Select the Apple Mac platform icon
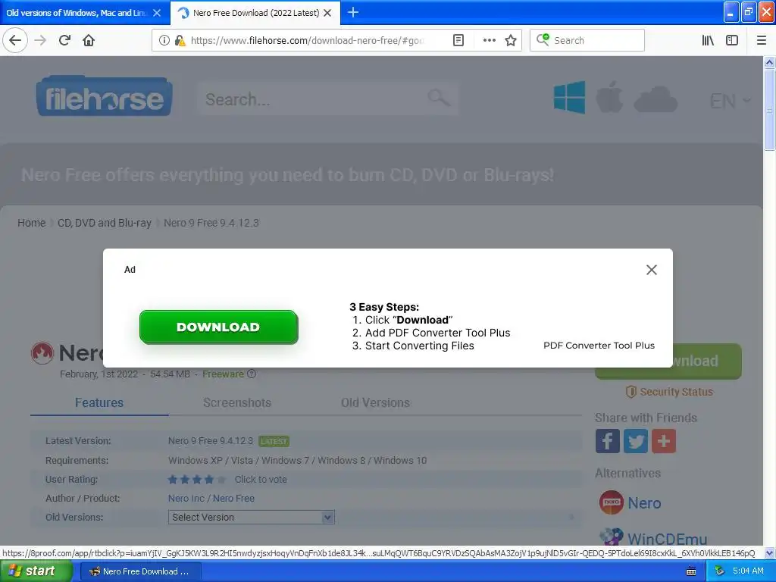 (x=609, y=97)
